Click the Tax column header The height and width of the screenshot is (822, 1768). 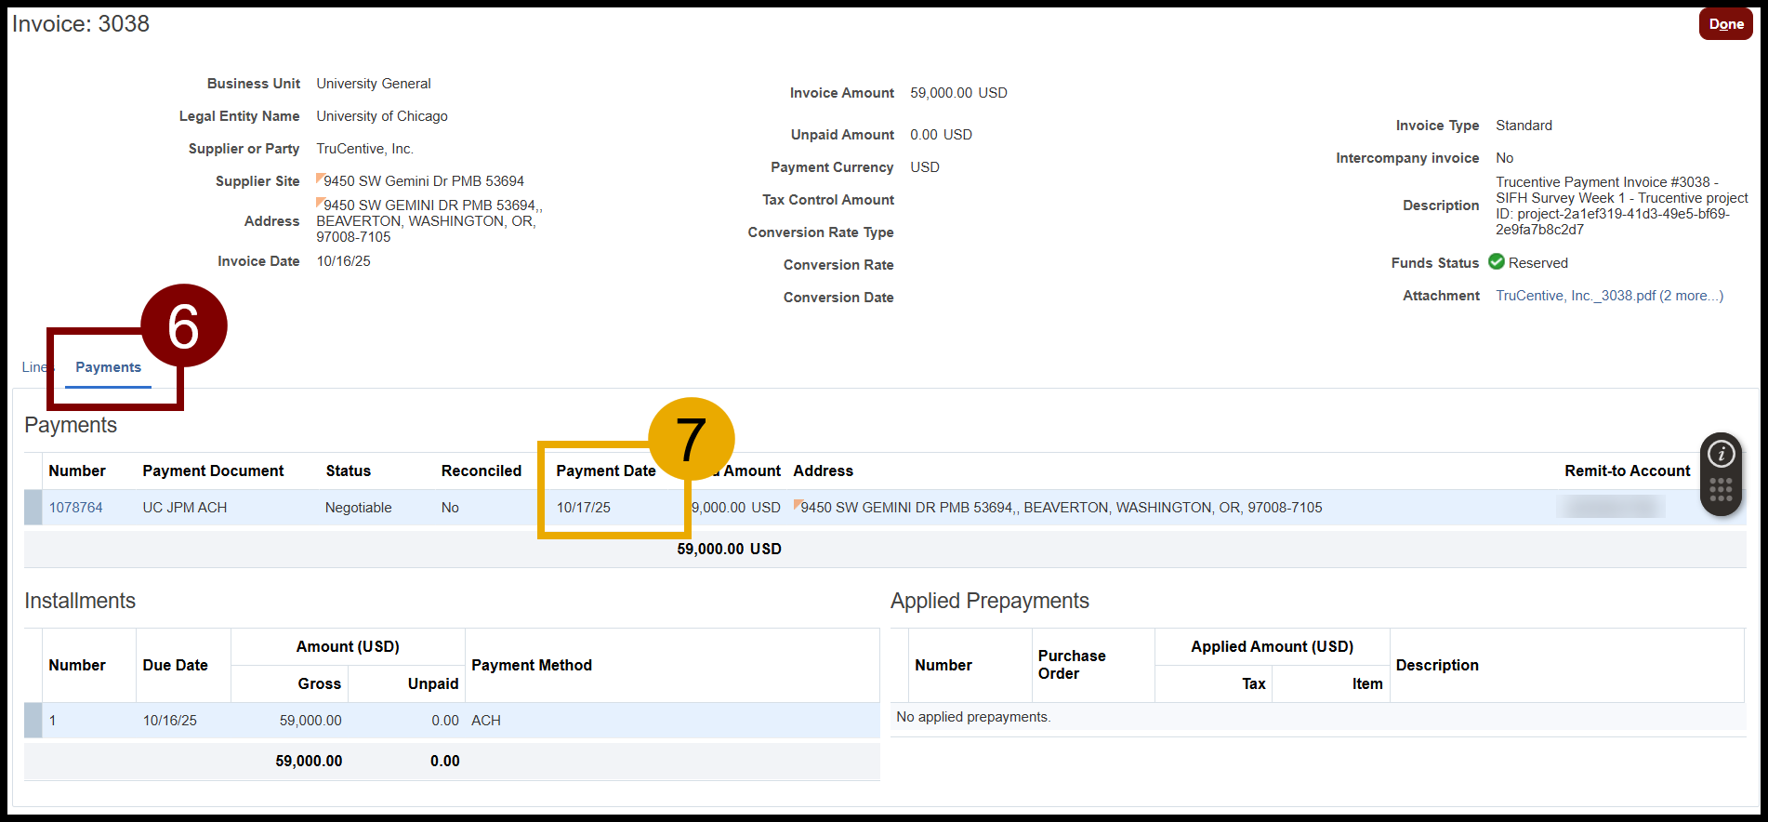[1253, 684]
